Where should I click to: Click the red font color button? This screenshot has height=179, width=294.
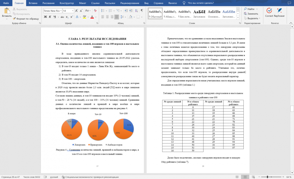tap(92, 17)
